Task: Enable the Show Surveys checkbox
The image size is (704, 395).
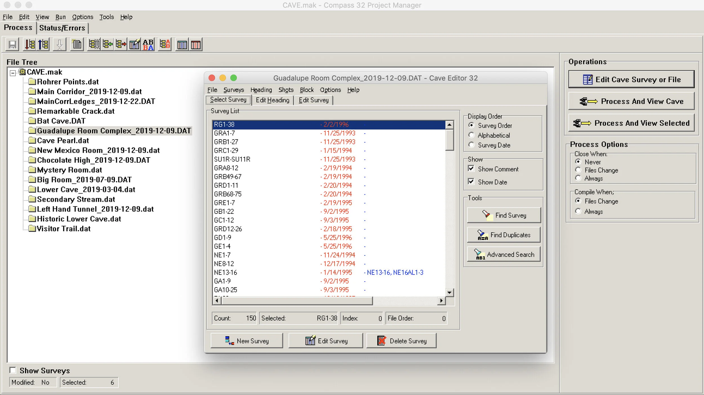Action: pos(13,370)
